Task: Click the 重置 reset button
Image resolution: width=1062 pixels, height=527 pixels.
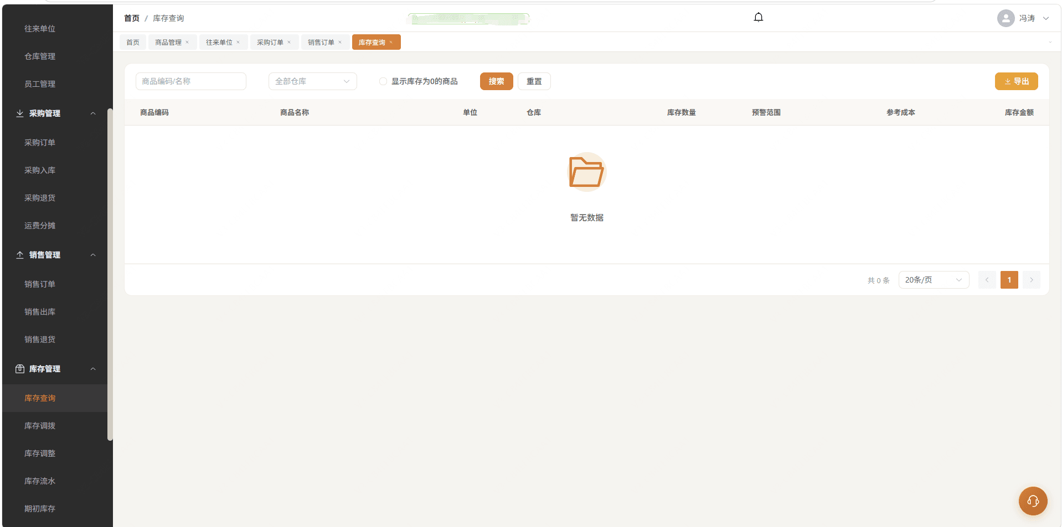Action: (x=534, y=81)
